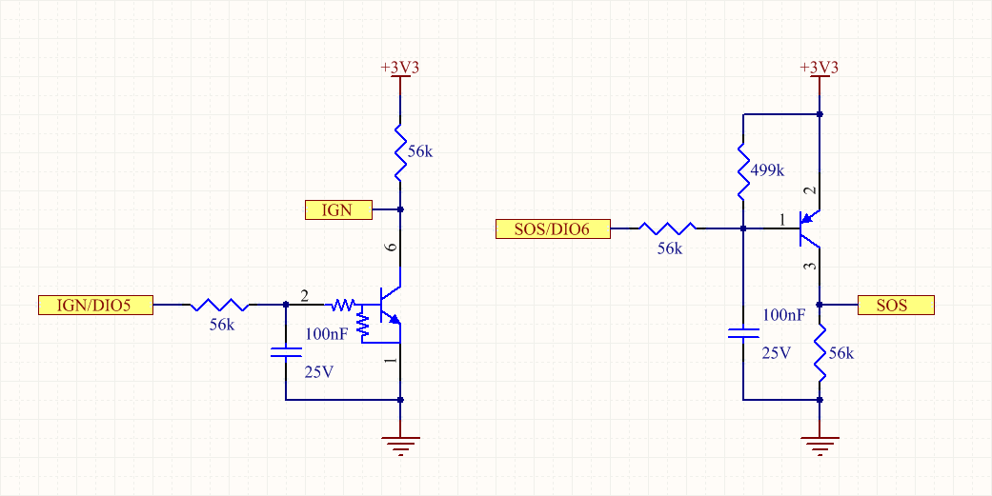Image resolution: width=992 pixels, height=496 pixels.
Task: Click the 56k text under the SOS/DIO6 resistor
Action: point(670,248)
